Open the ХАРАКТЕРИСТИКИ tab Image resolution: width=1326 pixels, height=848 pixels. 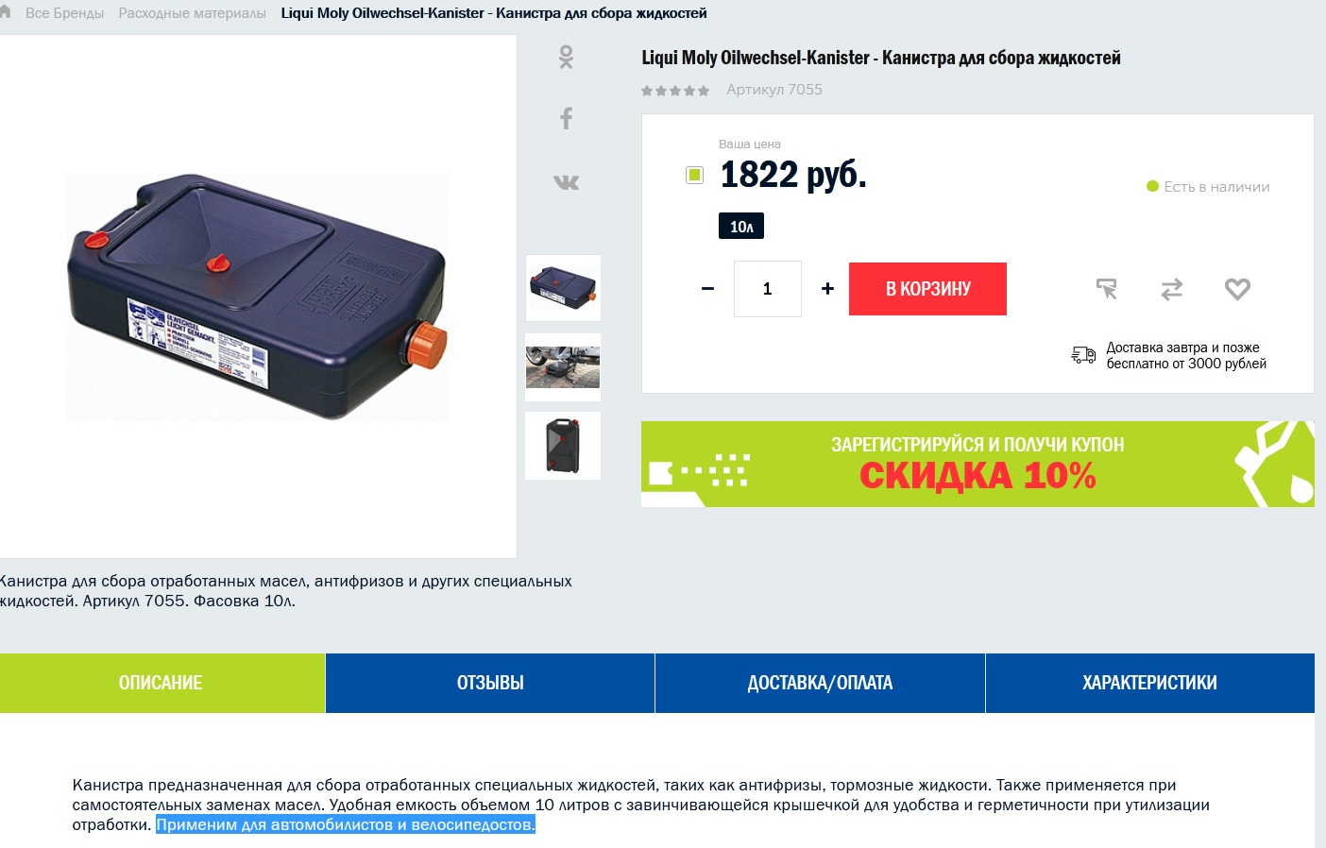pos(1149,683)
